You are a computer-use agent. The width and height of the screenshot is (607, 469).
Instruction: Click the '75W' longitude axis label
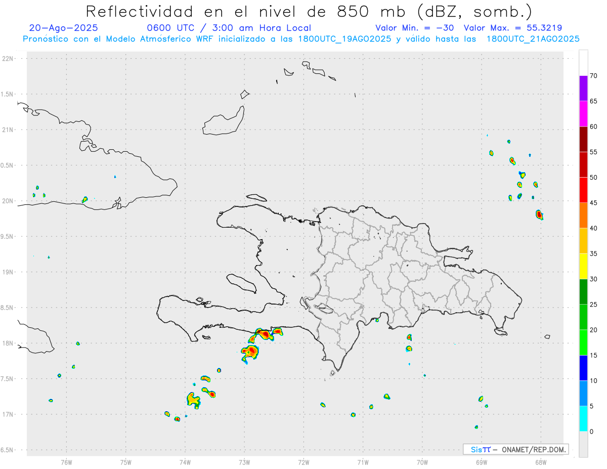click(126, 462)
